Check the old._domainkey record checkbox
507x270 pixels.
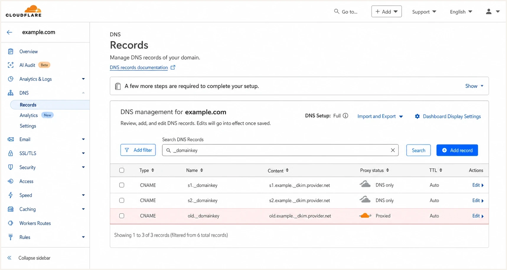pyautogui.click(x=122, y=216)
